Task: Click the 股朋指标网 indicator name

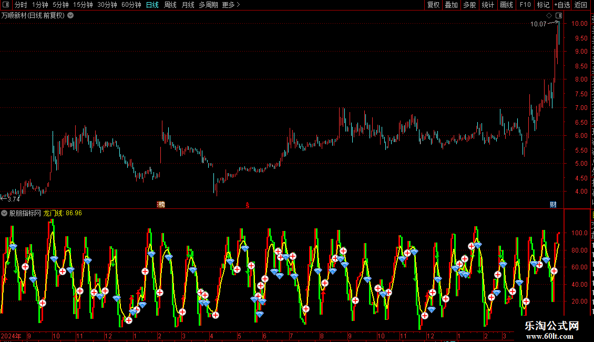Action: [25, 213]
